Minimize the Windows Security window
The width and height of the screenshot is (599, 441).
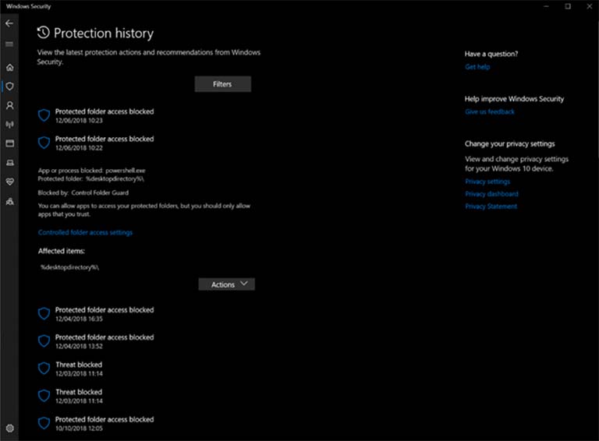pyautogui.click(x=546, y=6)
